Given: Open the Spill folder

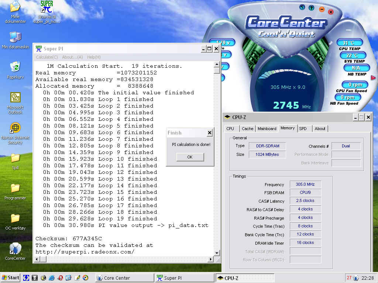Looking at the screenshot, I should (15, 161).
